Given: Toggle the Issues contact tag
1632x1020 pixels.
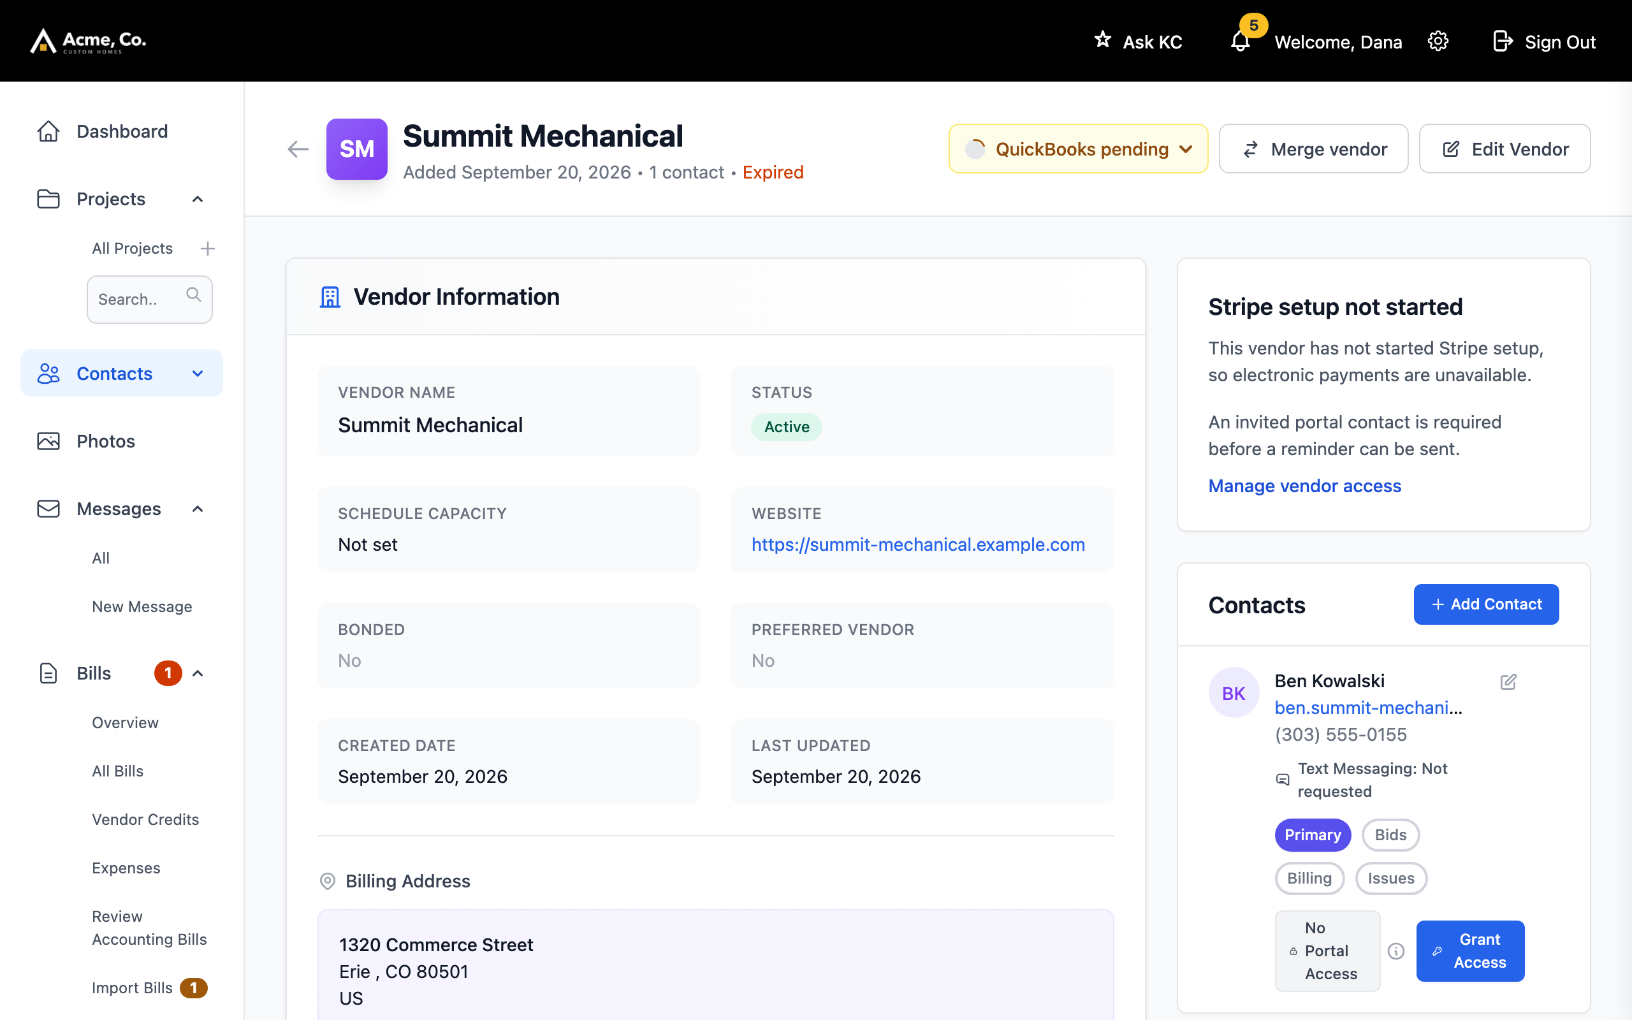Looking at the screenshot, I should pyautogui.click(x=1390, y=878).
